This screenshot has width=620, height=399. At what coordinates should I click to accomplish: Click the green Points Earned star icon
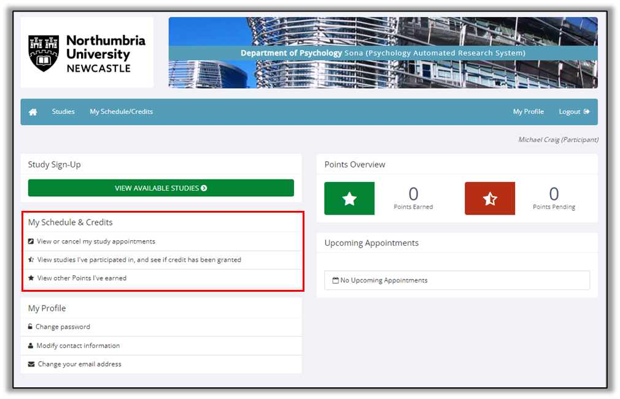349,199
